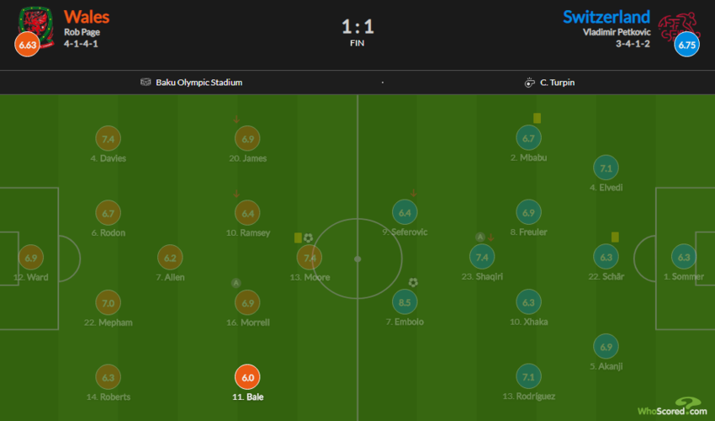Click Shaqiri's 7.4 rating circle
This screenshot has width=715, height=421.
482,258
